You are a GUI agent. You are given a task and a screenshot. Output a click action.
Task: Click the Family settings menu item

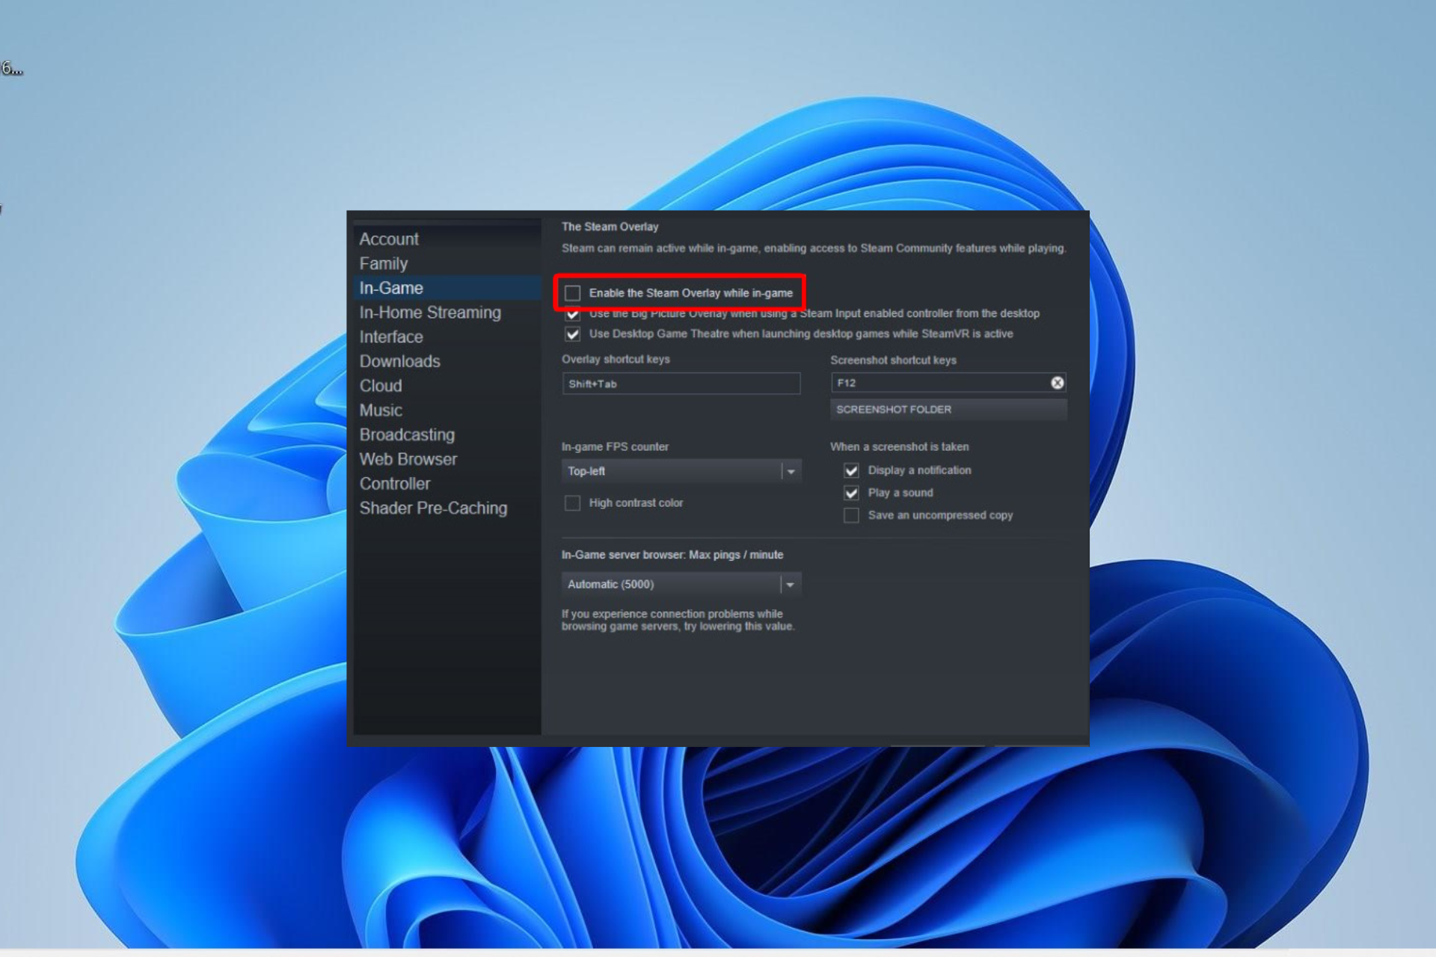click(x=384, y=262)
